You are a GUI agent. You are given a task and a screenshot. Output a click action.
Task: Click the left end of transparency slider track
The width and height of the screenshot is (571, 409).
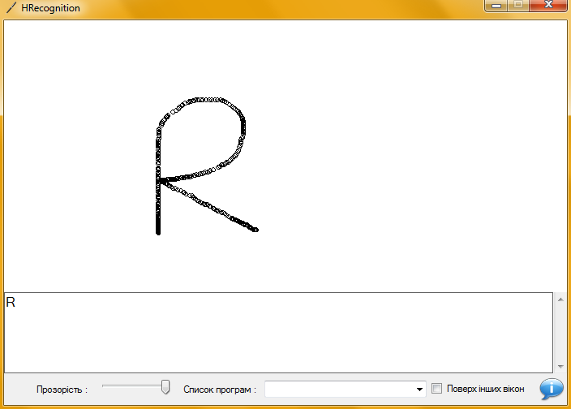105,387
